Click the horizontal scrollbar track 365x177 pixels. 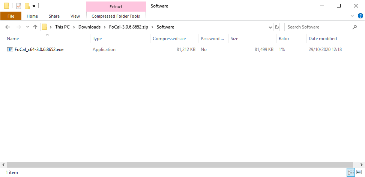click(180, 165)
